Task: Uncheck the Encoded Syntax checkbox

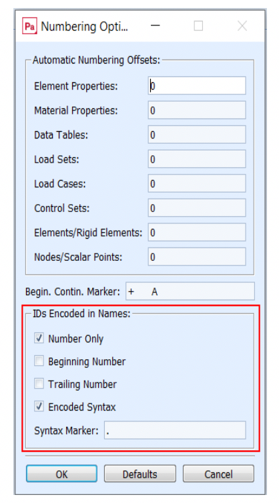Action: point(39,407)
